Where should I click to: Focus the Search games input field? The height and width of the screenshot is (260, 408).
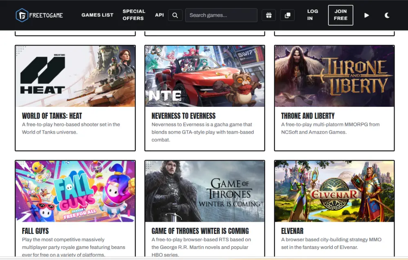coord(221,15)
